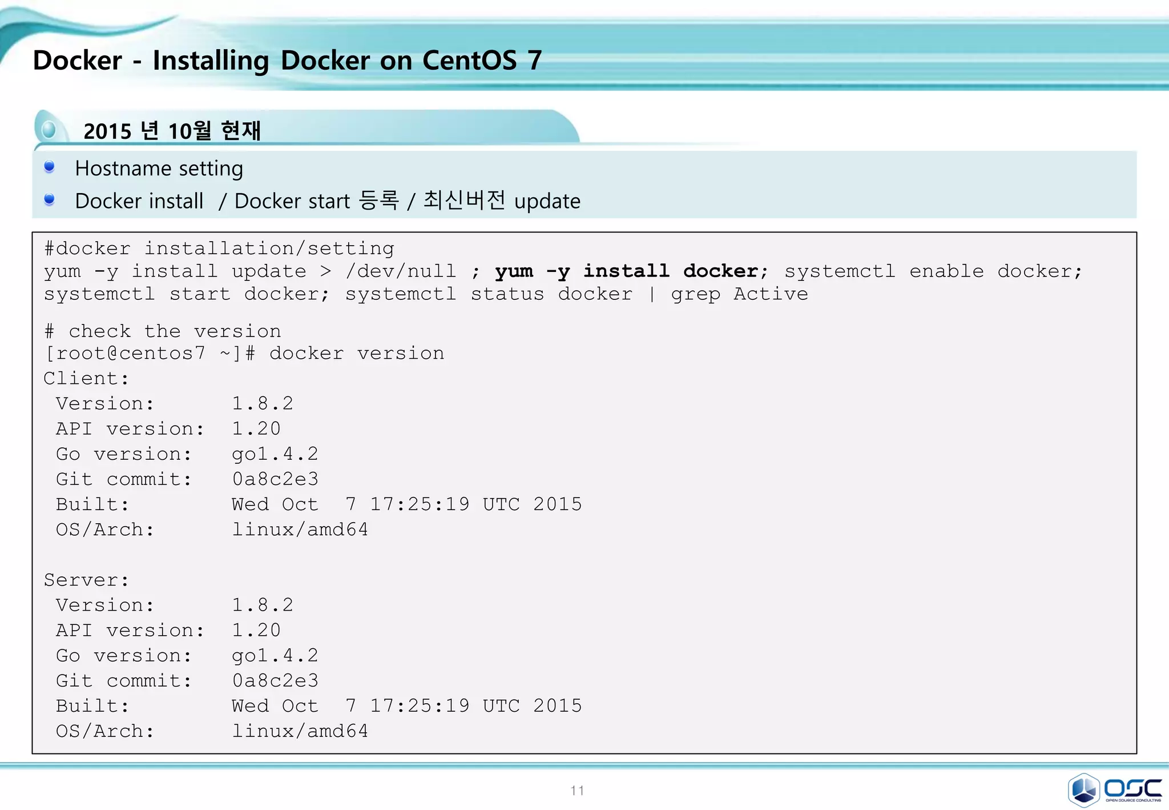Click the '[root@centos7 ~]# docker version' prompt line
Image resolution: width=1169 pixels, height=810 pixels.
point(244,353)
